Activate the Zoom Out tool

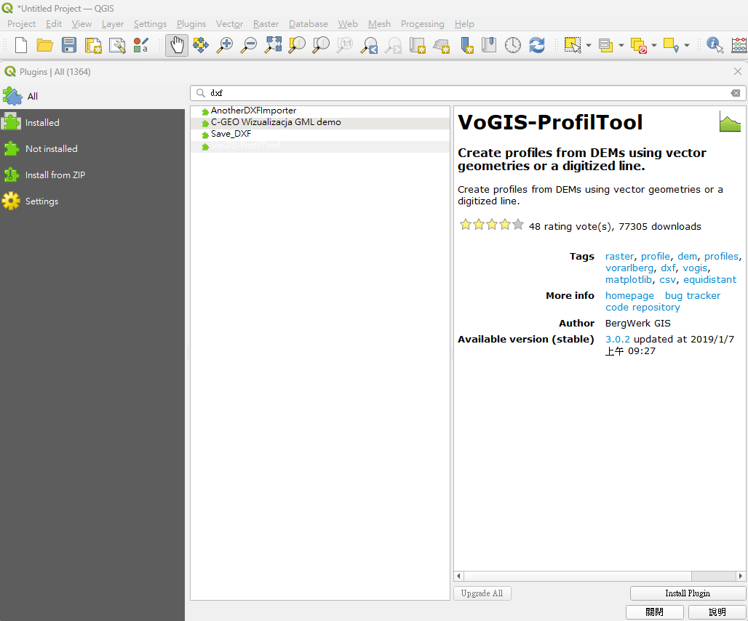tap(249, 45)
